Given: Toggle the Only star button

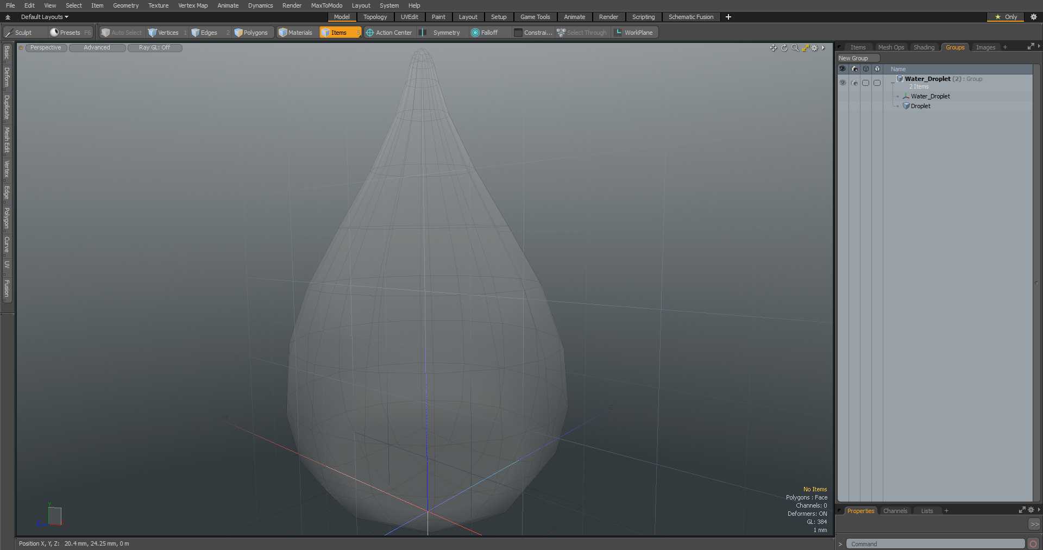Looking at the screenshot, I should pyautogui.click(x=1006, y=17).
